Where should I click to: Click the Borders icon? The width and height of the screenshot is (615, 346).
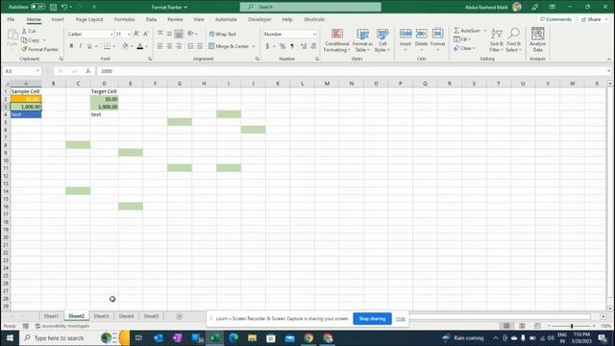point(107,46)
